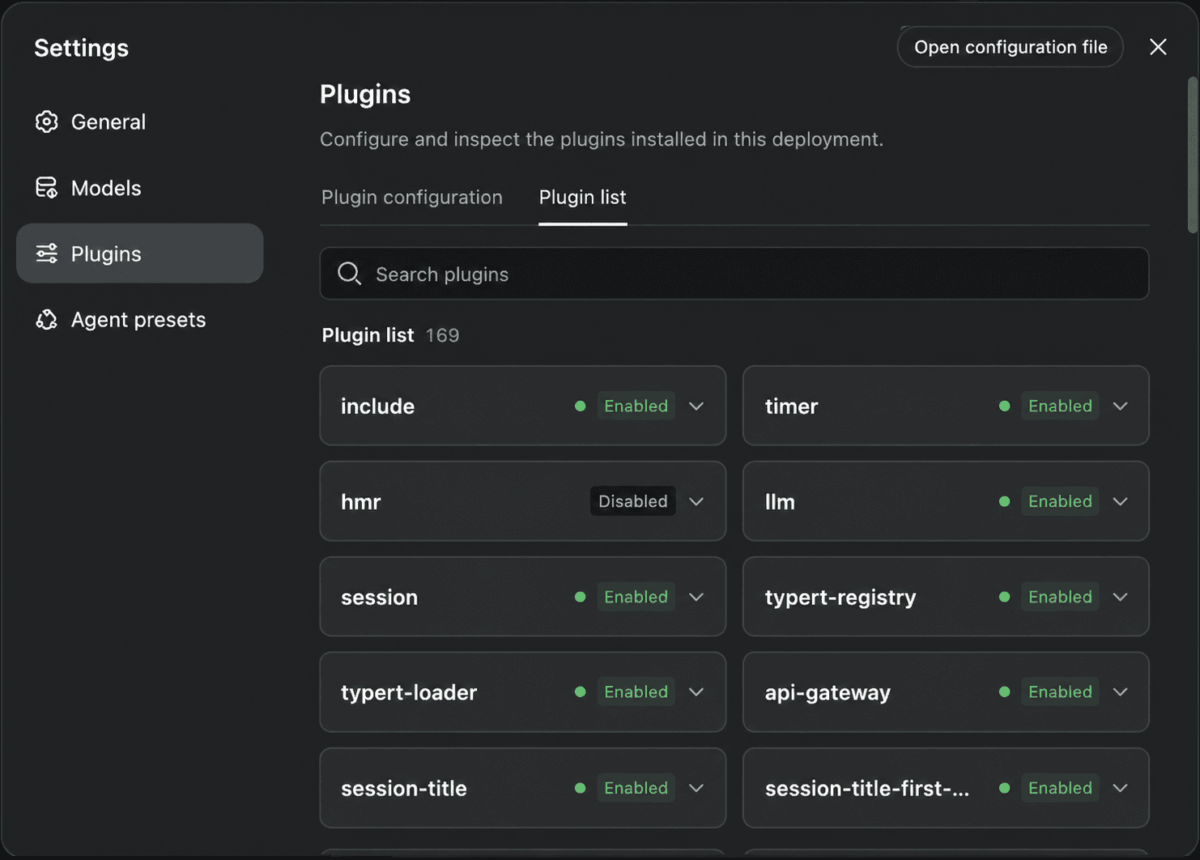Click the "typert-loader" plugin name
Viewport: 1200px width, 860px height.
[x=409, y=692]
